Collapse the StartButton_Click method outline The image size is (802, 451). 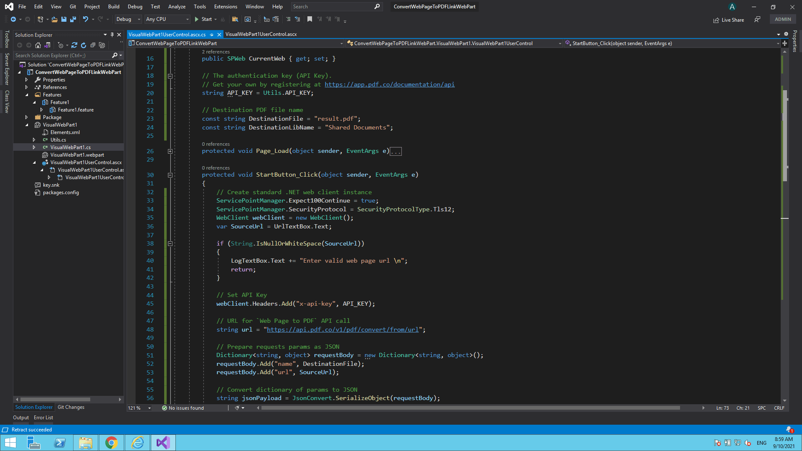coord(170,175)
